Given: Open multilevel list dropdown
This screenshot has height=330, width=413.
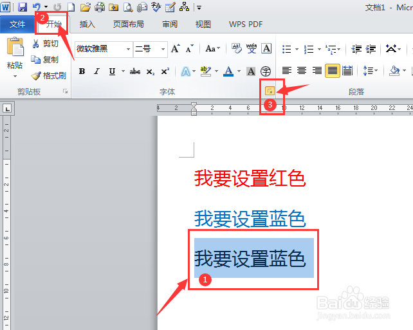Looking at the screenshot, I should [339, 49].
